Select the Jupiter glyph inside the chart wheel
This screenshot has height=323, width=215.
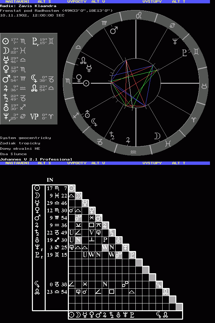[128, 140]
